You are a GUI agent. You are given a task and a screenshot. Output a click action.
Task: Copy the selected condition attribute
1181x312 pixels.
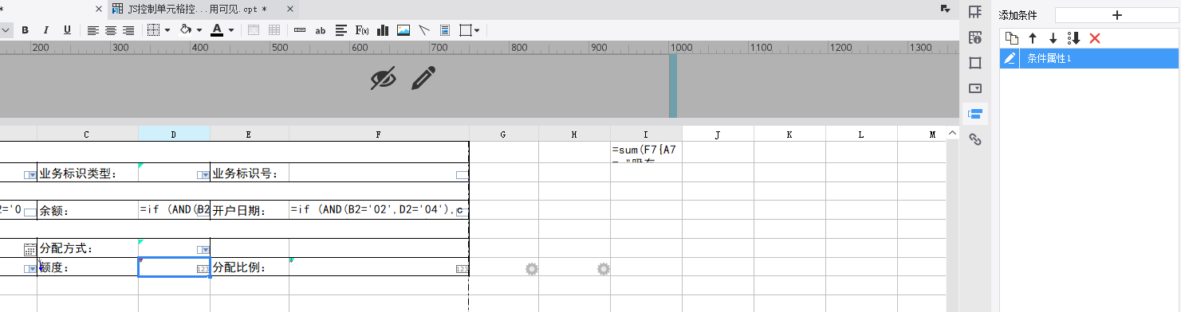1011,38
